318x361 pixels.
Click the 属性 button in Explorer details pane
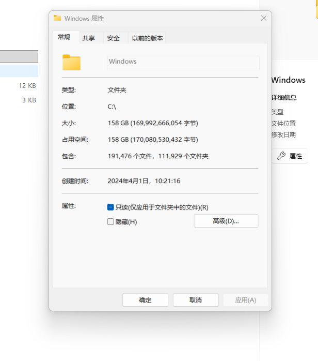point(290,156)
